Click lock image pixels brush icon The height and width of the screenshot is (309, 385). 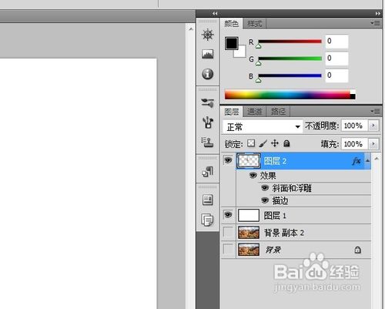point(263,143)
